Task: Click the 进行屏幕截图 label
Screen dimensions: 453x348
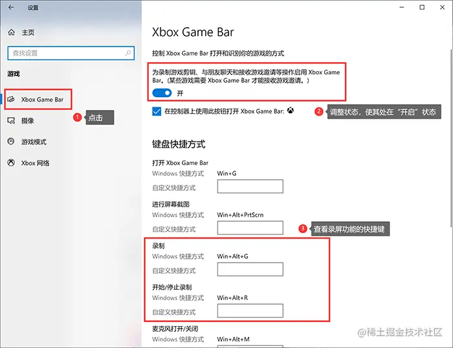Action: pyautogui.click(x=171, y=204)
